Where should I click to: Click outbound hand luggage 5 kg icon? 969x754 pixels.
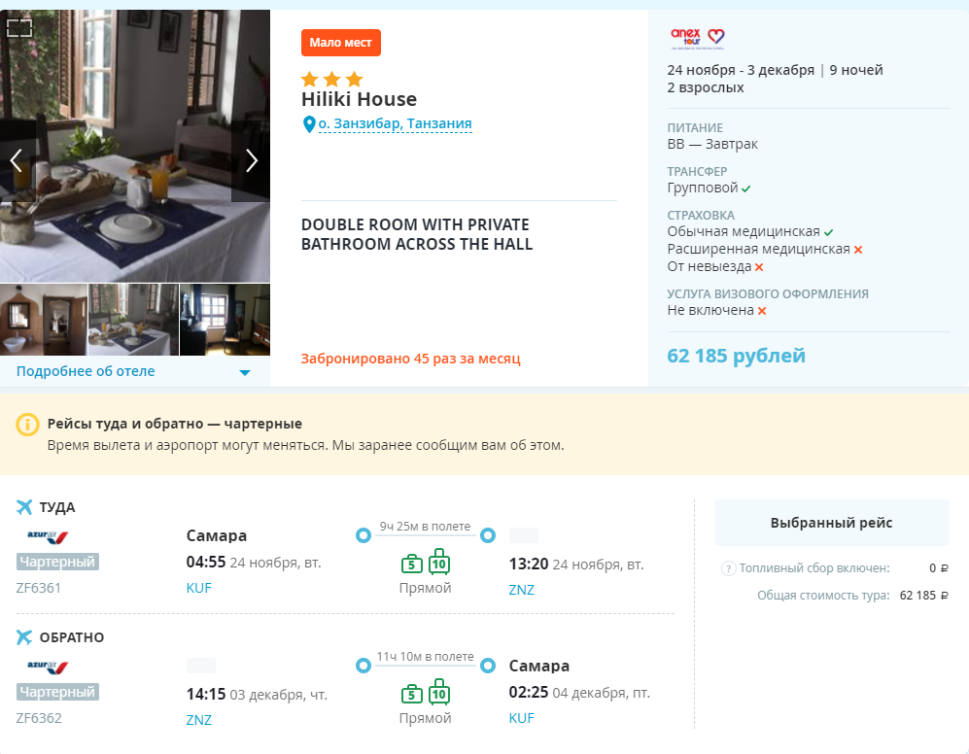point(412,564)
